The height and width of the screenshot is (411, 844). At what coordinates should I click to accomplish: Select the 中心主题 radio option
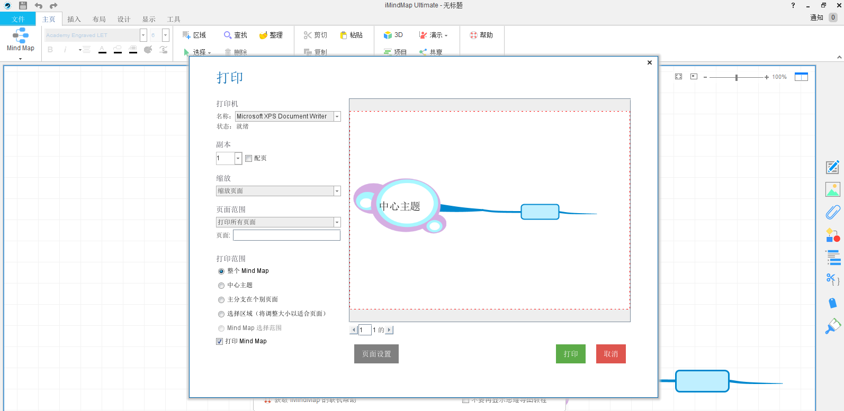pyautogui.click(x=221, y=286)
